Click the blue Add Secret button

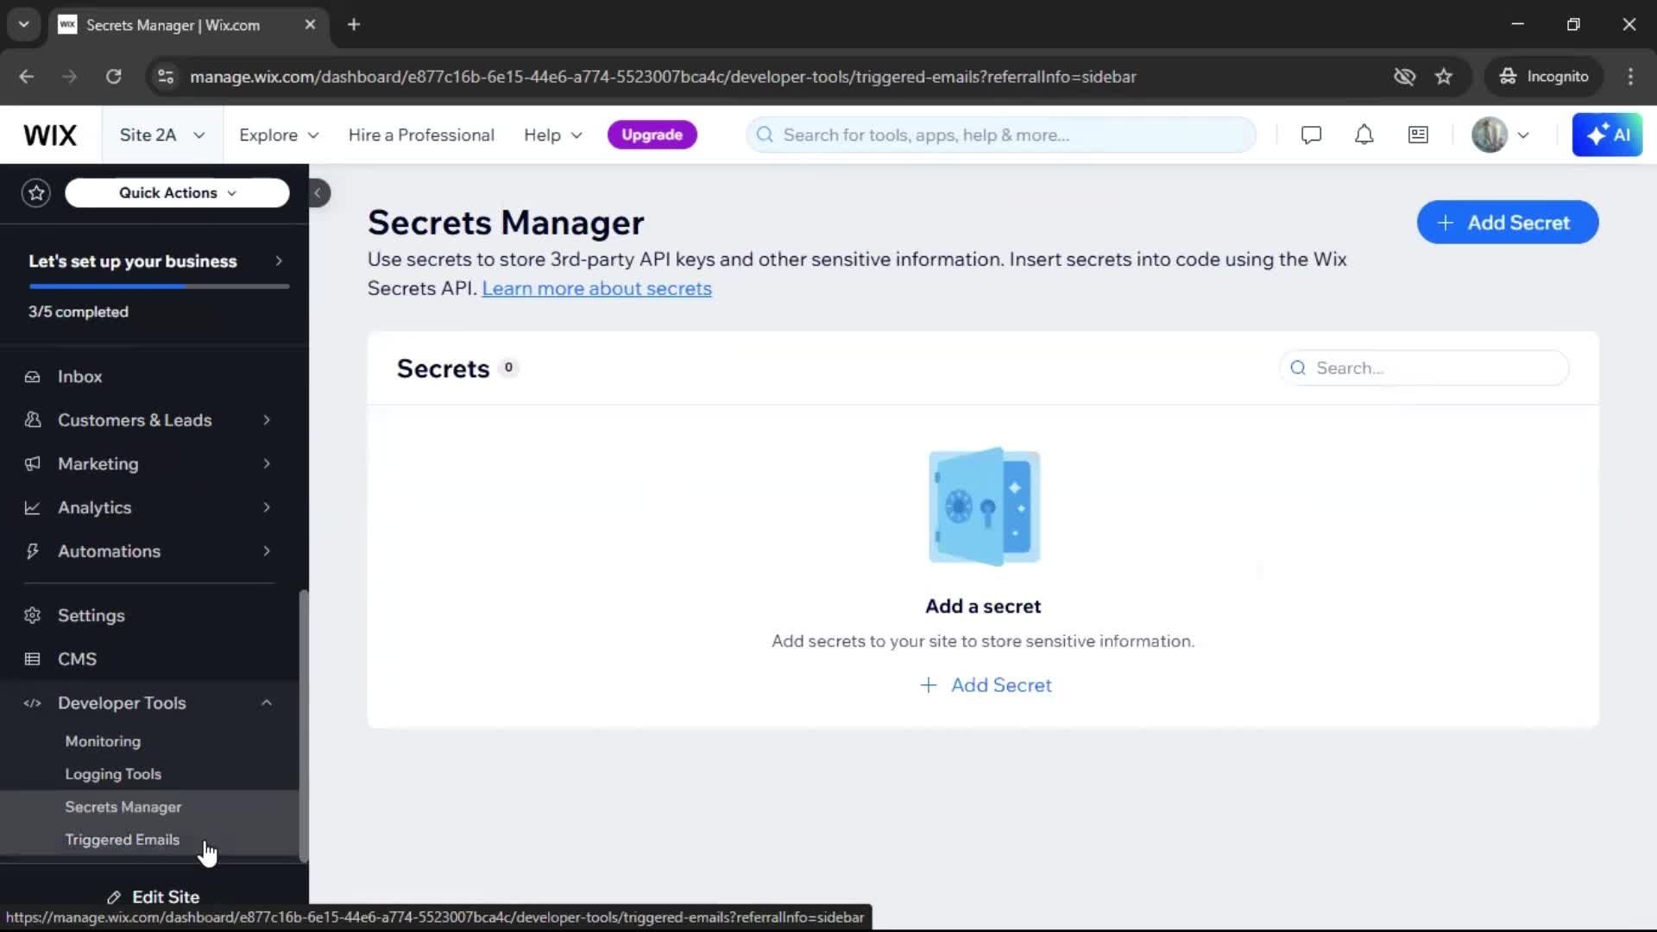(x=1508, y=223)
